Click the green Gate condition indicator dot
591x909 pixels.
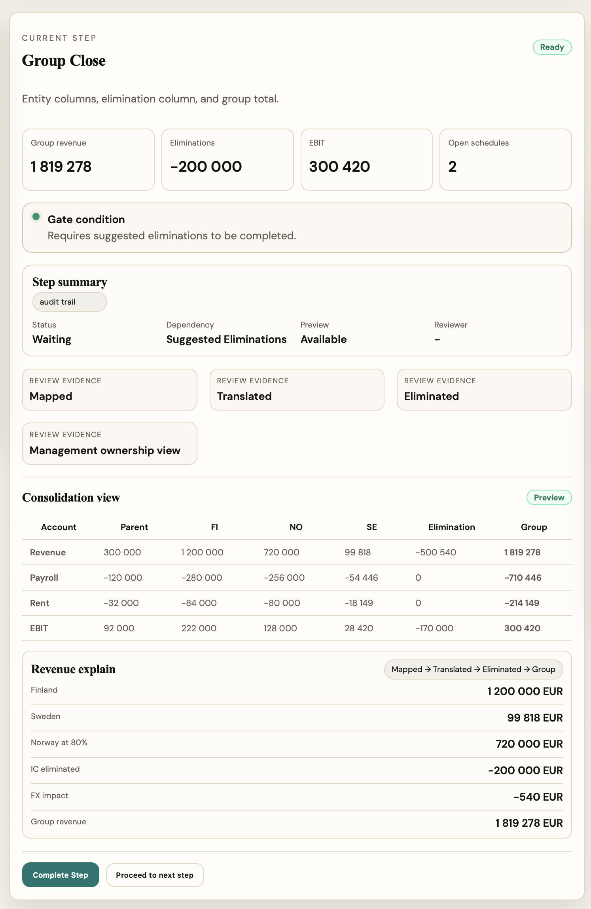coord(36,217)
